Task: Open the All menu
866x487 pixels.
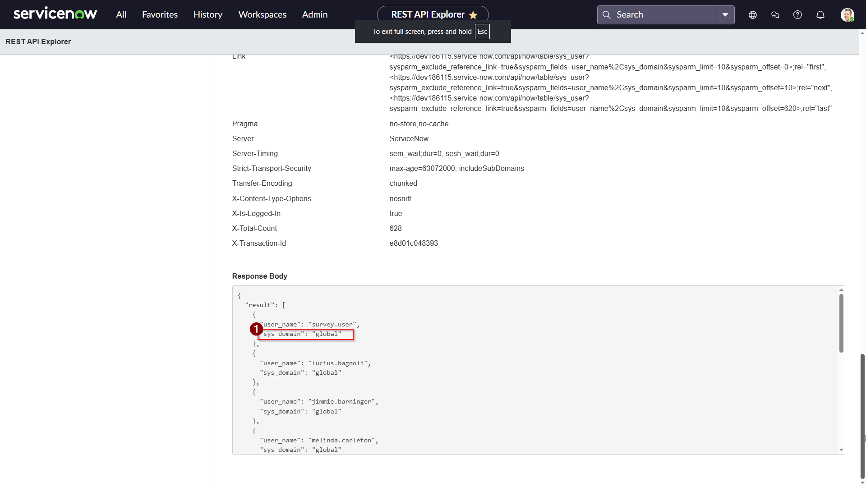Action: click(x=121, y=15)
